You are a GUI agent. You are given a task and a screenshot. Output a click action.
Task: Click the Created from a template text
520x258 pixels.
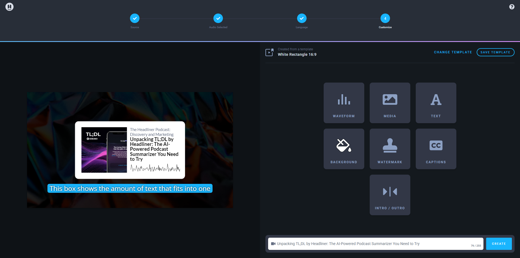[x=295, y=49]
